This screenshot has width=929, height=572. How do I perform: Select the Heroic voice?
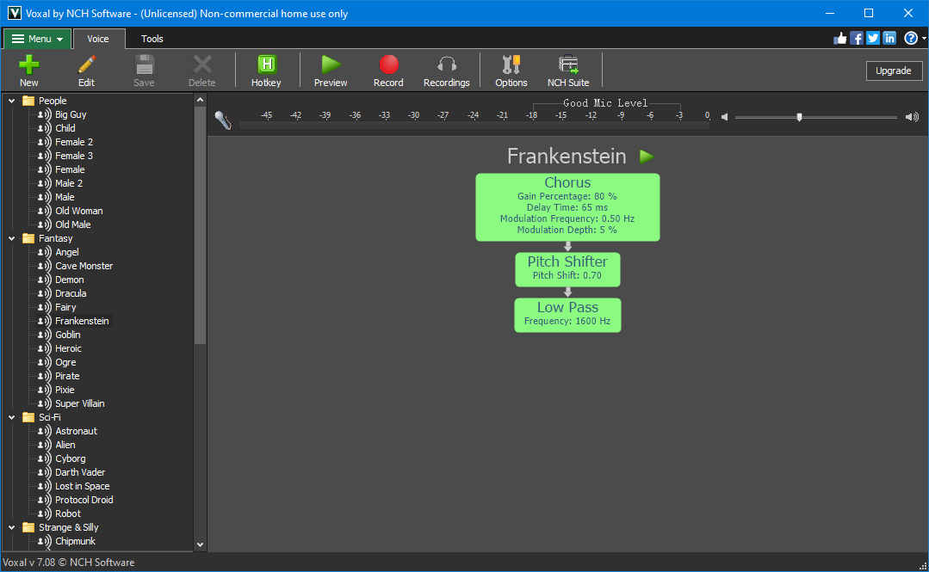(68, 348)
